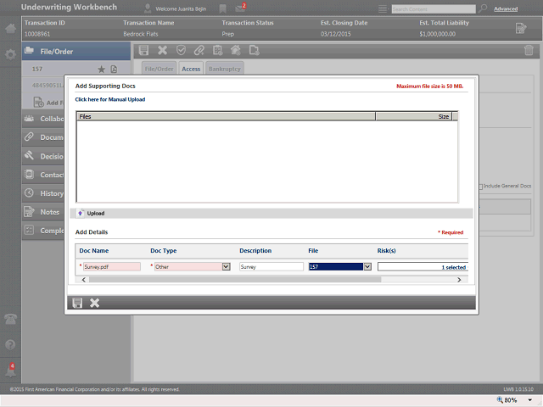
Task: Click the left scroll arrow in Add Details
Action: pyautogui.click(x=84, y=280)
